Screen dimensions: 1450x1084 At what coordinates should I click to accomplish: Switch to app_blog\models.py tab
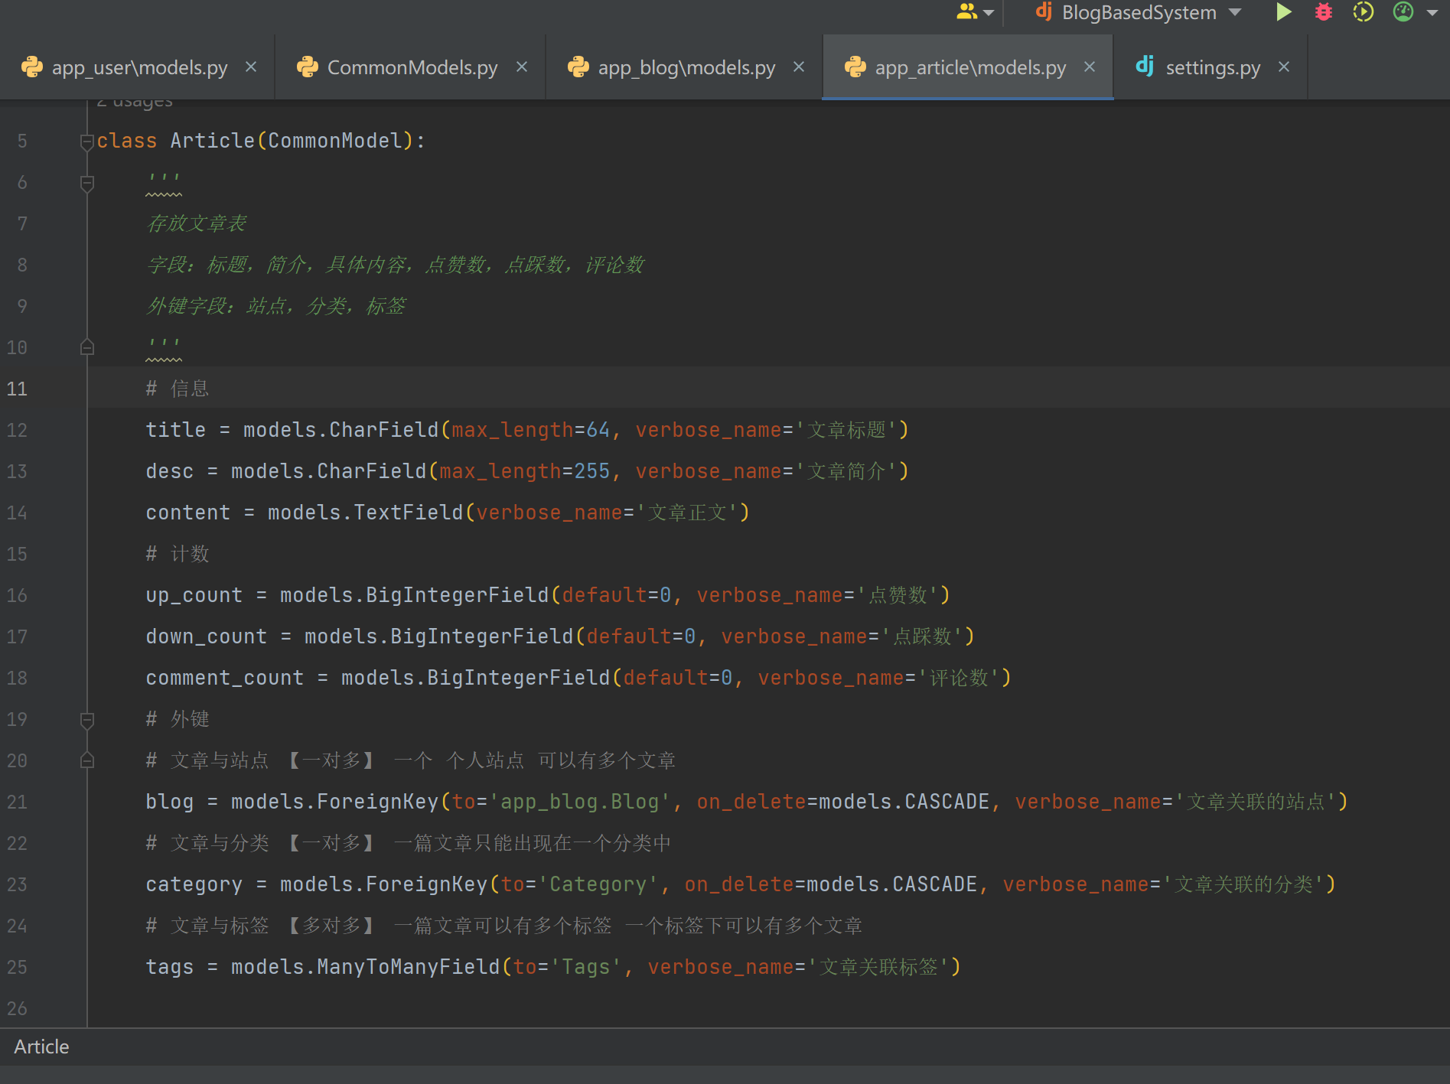[x=686, y=67]
